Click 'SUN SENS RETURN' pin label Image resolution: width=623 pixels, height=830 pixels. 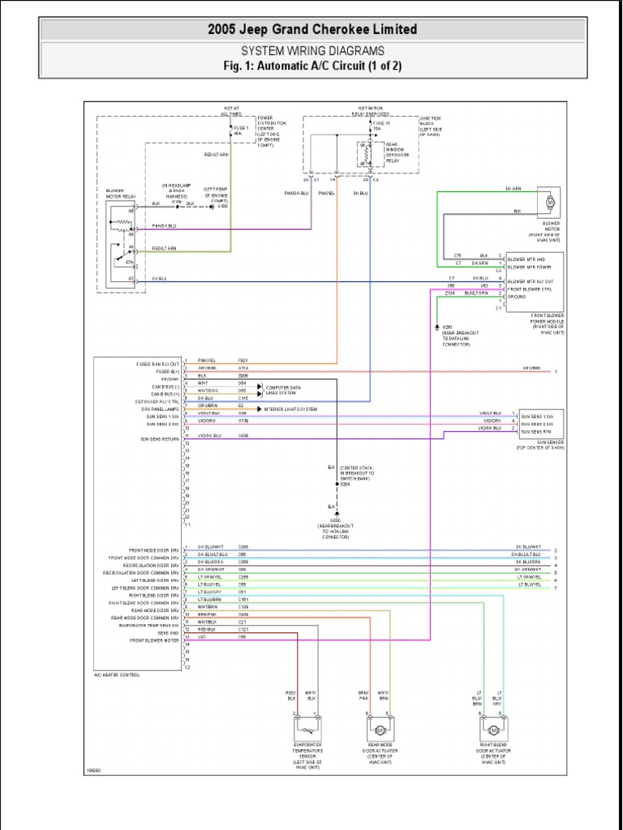coord(160,439)
